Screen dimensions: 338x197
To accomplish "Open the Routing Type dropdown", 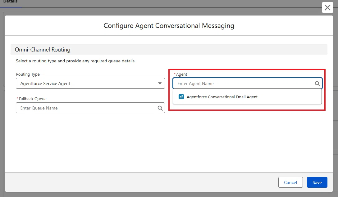I will click(90, 83).
